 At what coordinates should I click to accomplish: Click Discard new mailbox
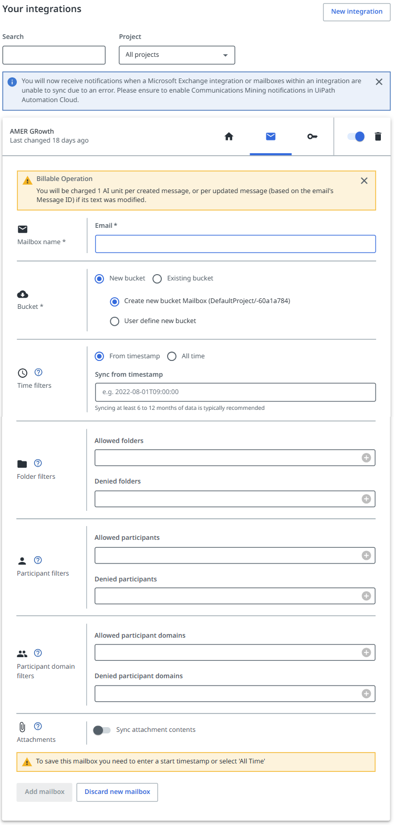[x=117, y=792]
